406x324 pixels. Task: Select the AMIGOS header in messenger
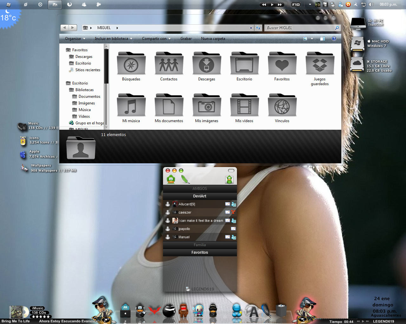click(x=200, y=189)
